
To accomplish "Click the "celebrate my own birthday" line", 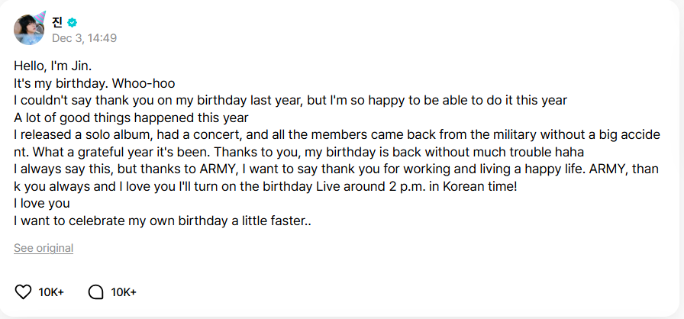I will click(x=162, y=221).
